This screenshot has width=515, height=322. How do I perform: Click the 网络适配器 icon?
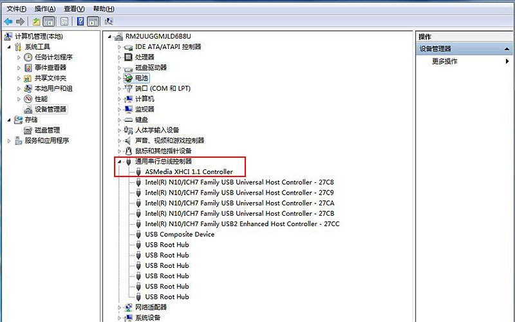point(128,308)
